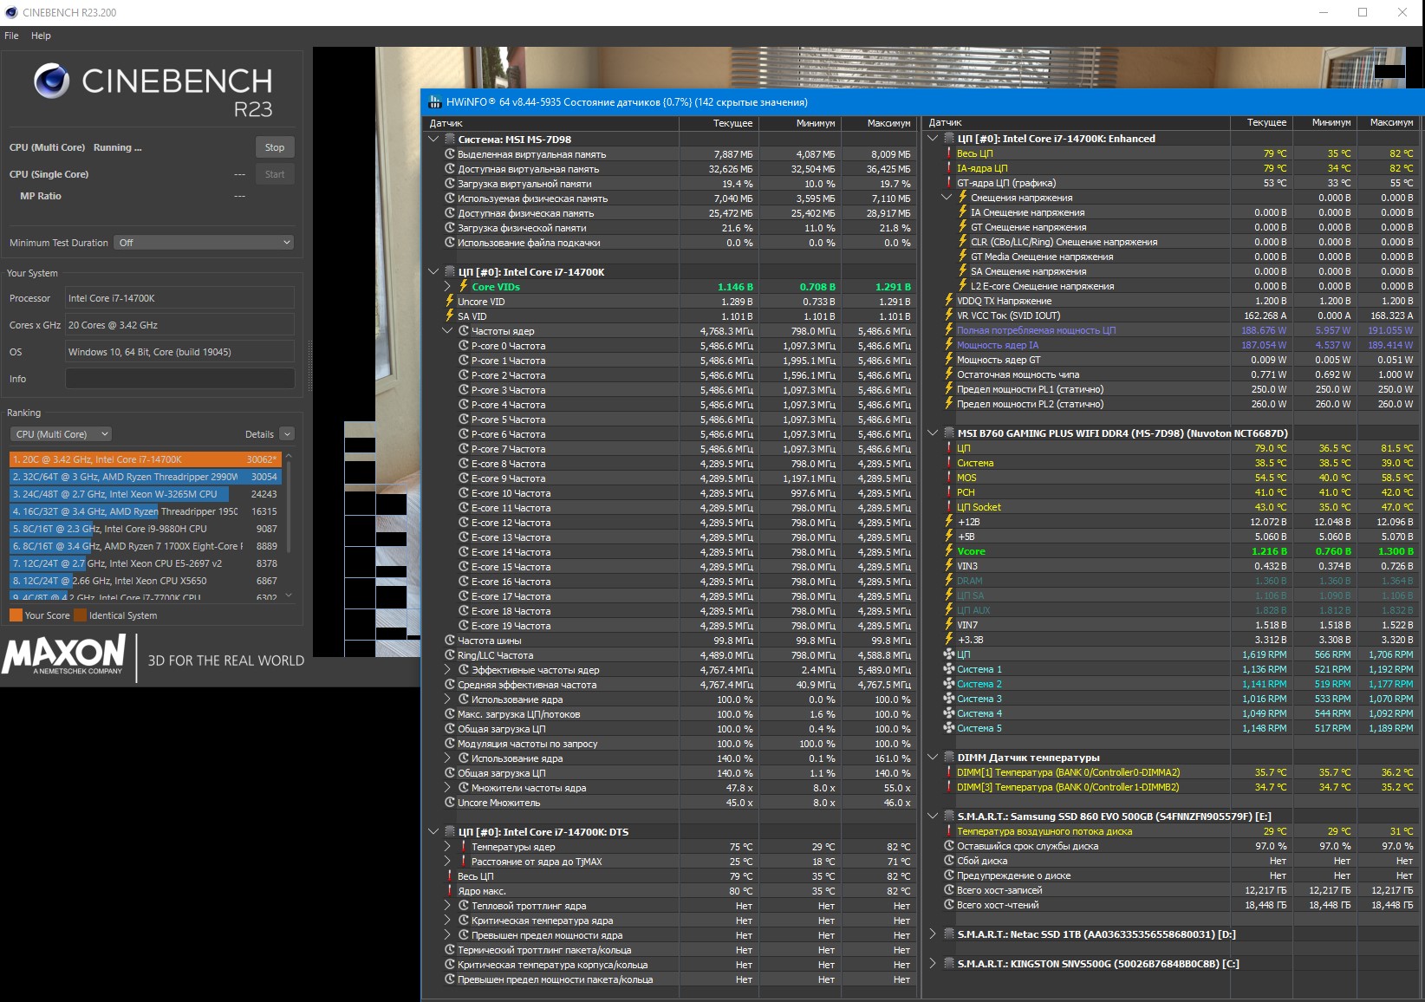Click the brown Identical System legend swatch

(x=80, y=615)
